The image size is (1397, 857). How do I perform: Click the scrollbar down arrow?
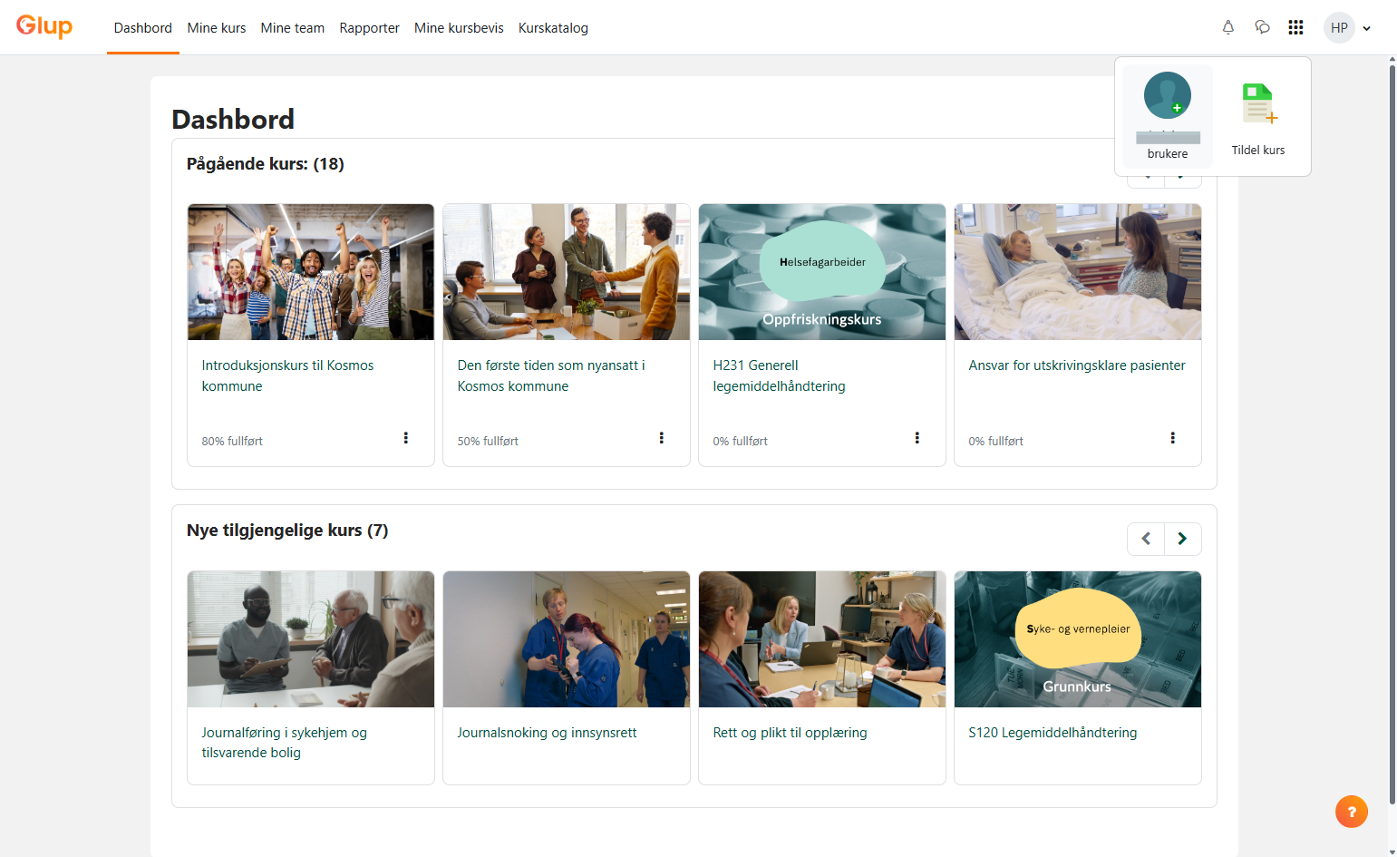point(1392,852)
